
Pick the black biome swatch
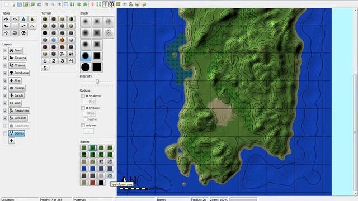101,183
